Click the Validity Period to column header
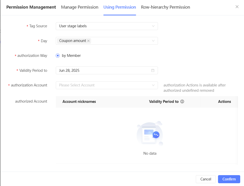The width and height of the screenshot is (244, 186). (164, 102)
